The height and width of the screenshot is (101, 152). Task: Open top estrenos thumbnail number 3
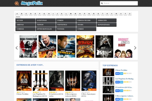click(x=108, y=90)
